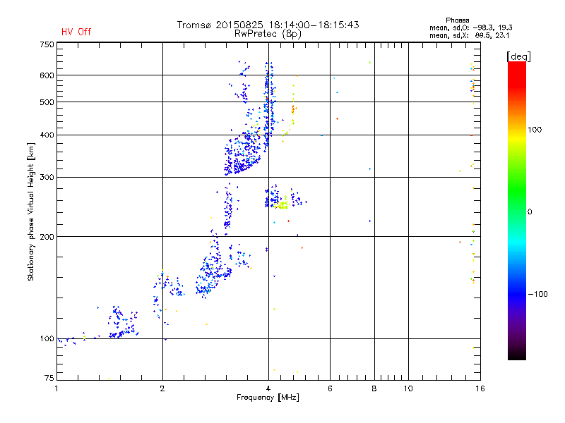
Task: Click the '100' tick label on the height axis
Action: 47,339
